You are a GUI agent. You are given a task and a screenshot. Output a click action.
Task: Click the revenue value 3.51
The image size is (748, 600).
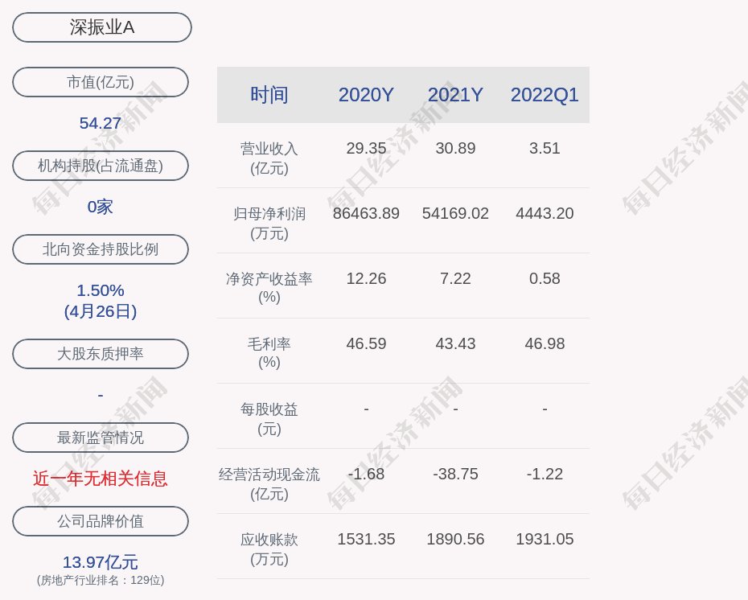[545, 148]
